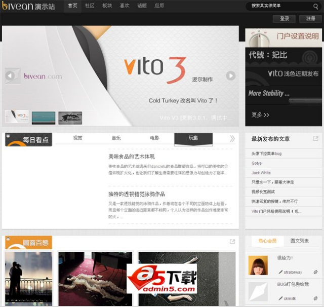Open the 话题 nav item
Screen dimensions: 324x307
142,6
